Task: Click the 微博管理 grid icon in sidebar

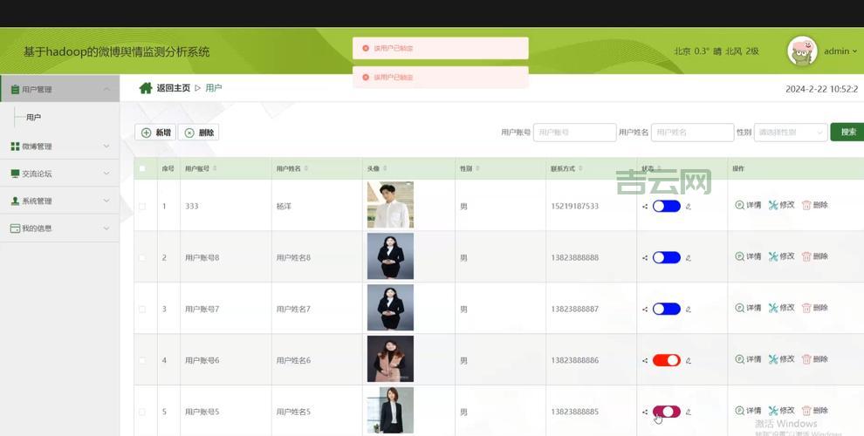Action: point(15,146)
